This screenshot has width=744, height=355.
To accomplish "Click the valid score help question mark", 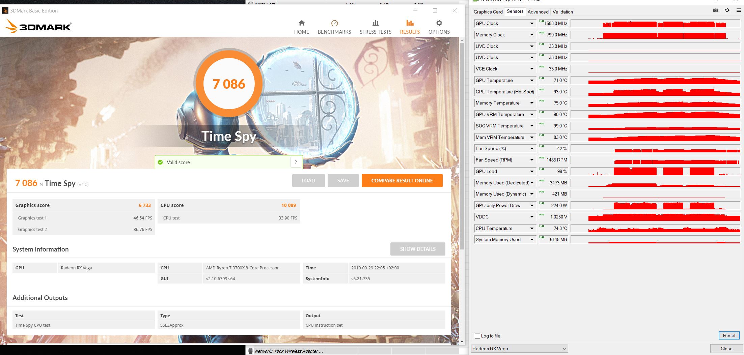I will tap(296, 162).
